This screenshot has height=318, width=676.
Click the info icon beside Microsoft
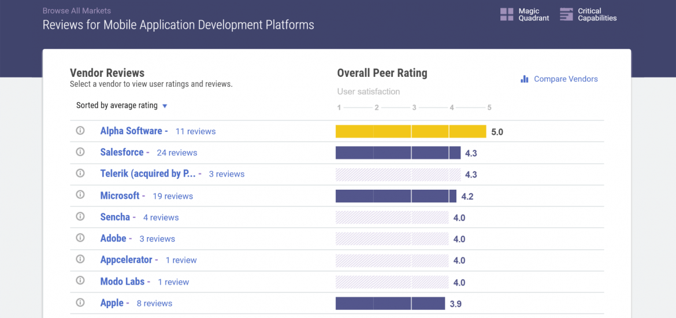pos(80,195)
